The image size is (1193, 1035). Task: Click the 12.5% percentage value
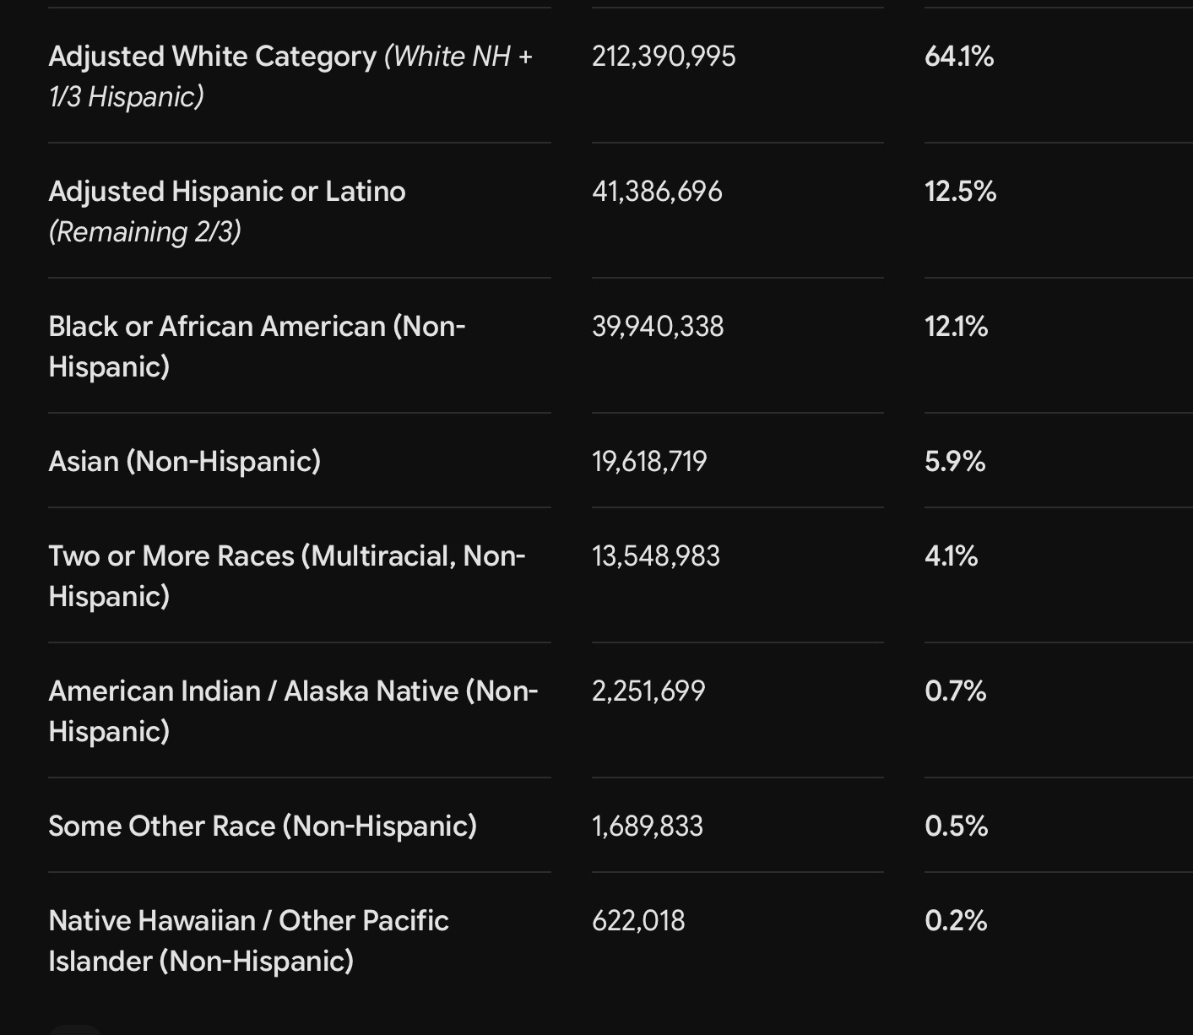click(961, 192)
